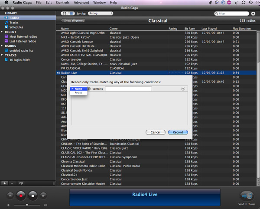Click the red record playback button
Viewport: 260px width, 209px height.
pyautogui.click(x=21, y=196)
